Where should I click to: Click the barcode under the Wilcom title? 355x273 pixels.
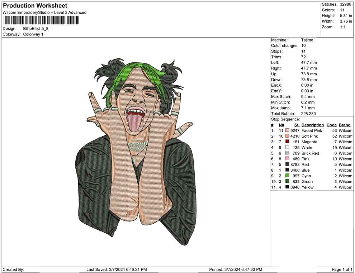tap(41, 20)
